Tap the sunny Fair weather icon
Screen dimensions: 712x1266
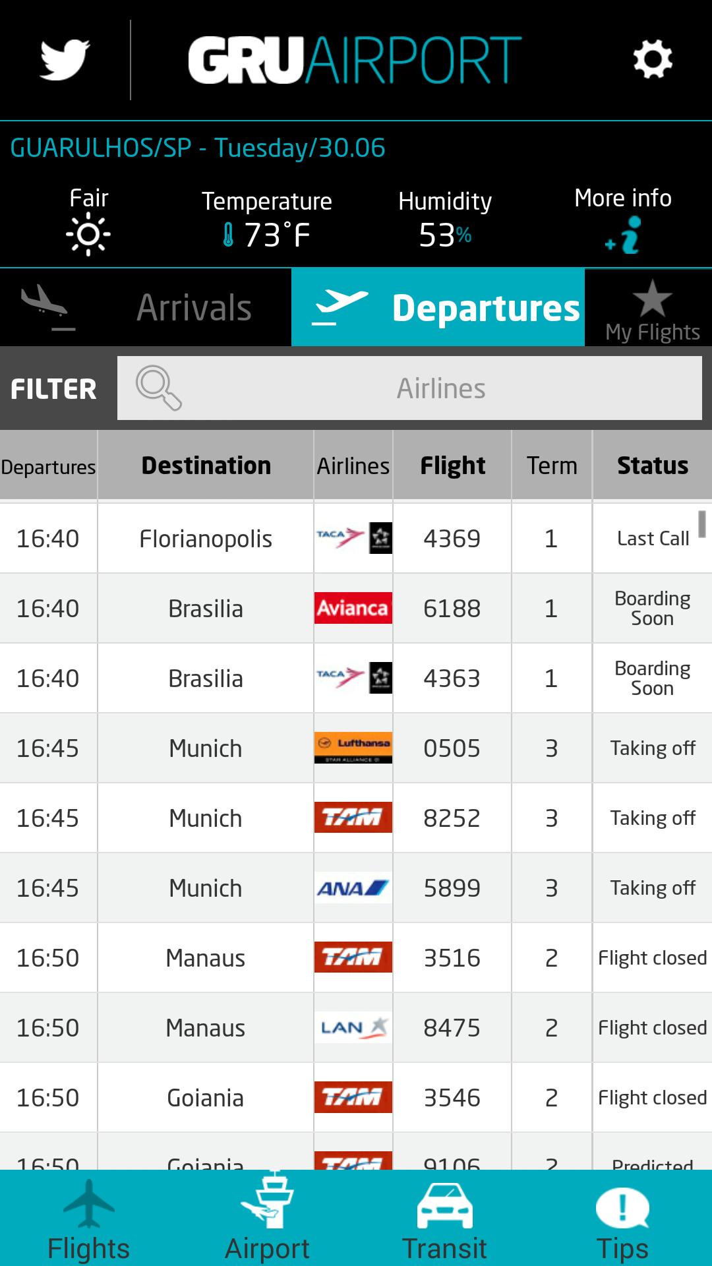[x=88, y=235]
